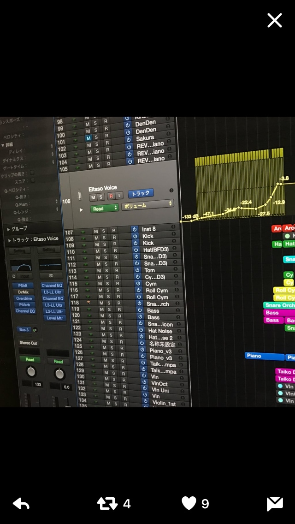Toggle power button on the Vln Uni track
295x524 pixels.
tap(145, 388)
